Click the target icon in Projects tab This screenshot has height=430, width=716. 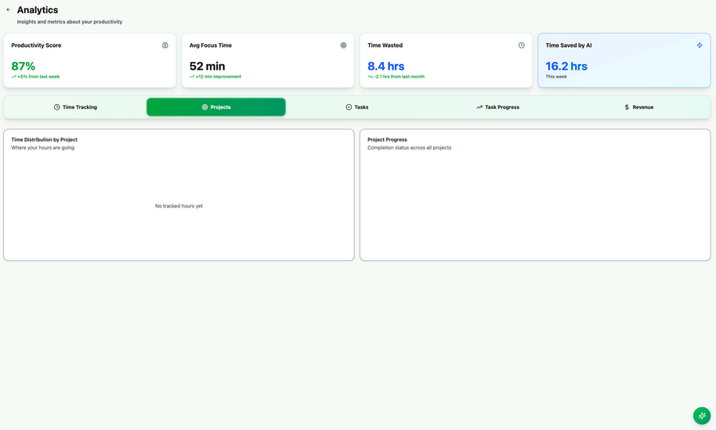point(204,107)
